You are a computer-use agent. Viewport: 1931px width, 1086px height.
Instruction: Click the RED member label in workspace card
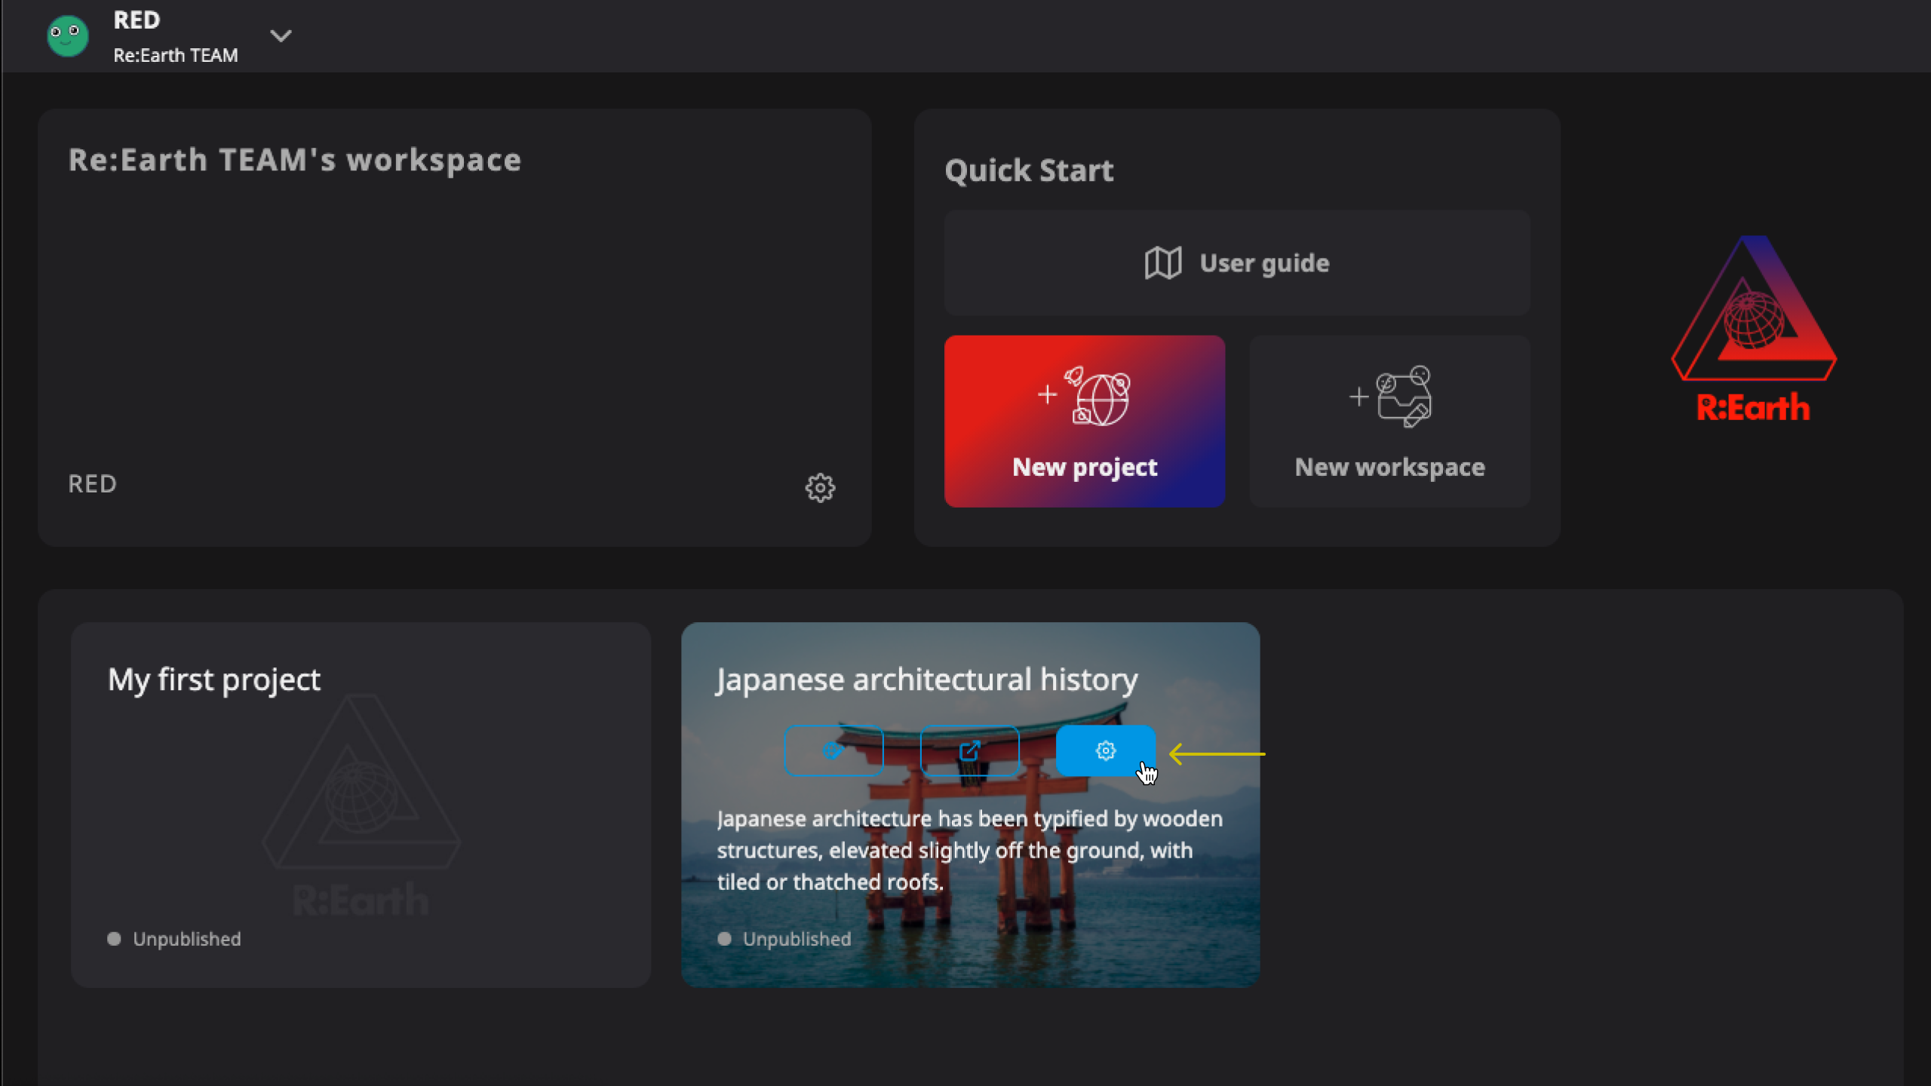click(x=92, y=483)
